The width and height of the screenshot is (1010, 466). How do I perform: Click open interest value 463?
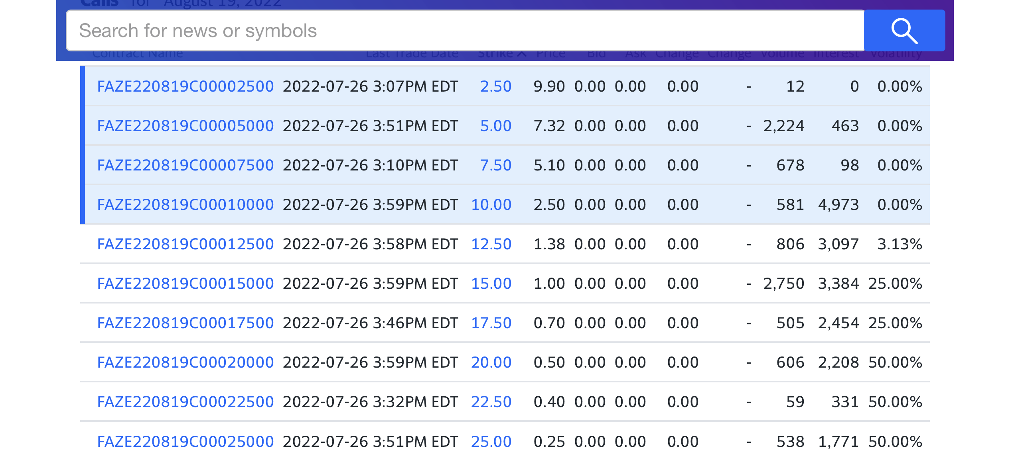[845, 126]
